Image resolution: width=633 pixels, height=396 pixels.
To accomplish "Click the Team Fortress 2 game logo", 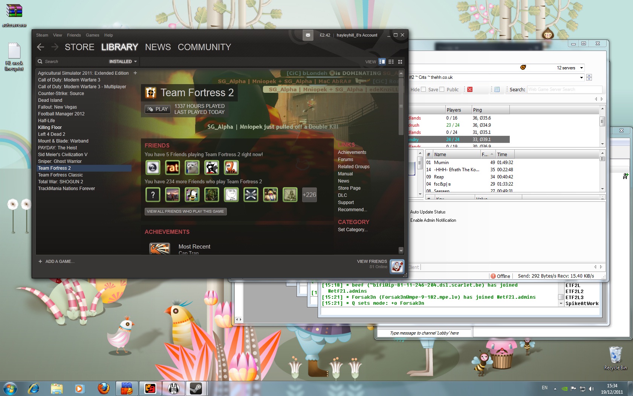I will pos(151,92).
